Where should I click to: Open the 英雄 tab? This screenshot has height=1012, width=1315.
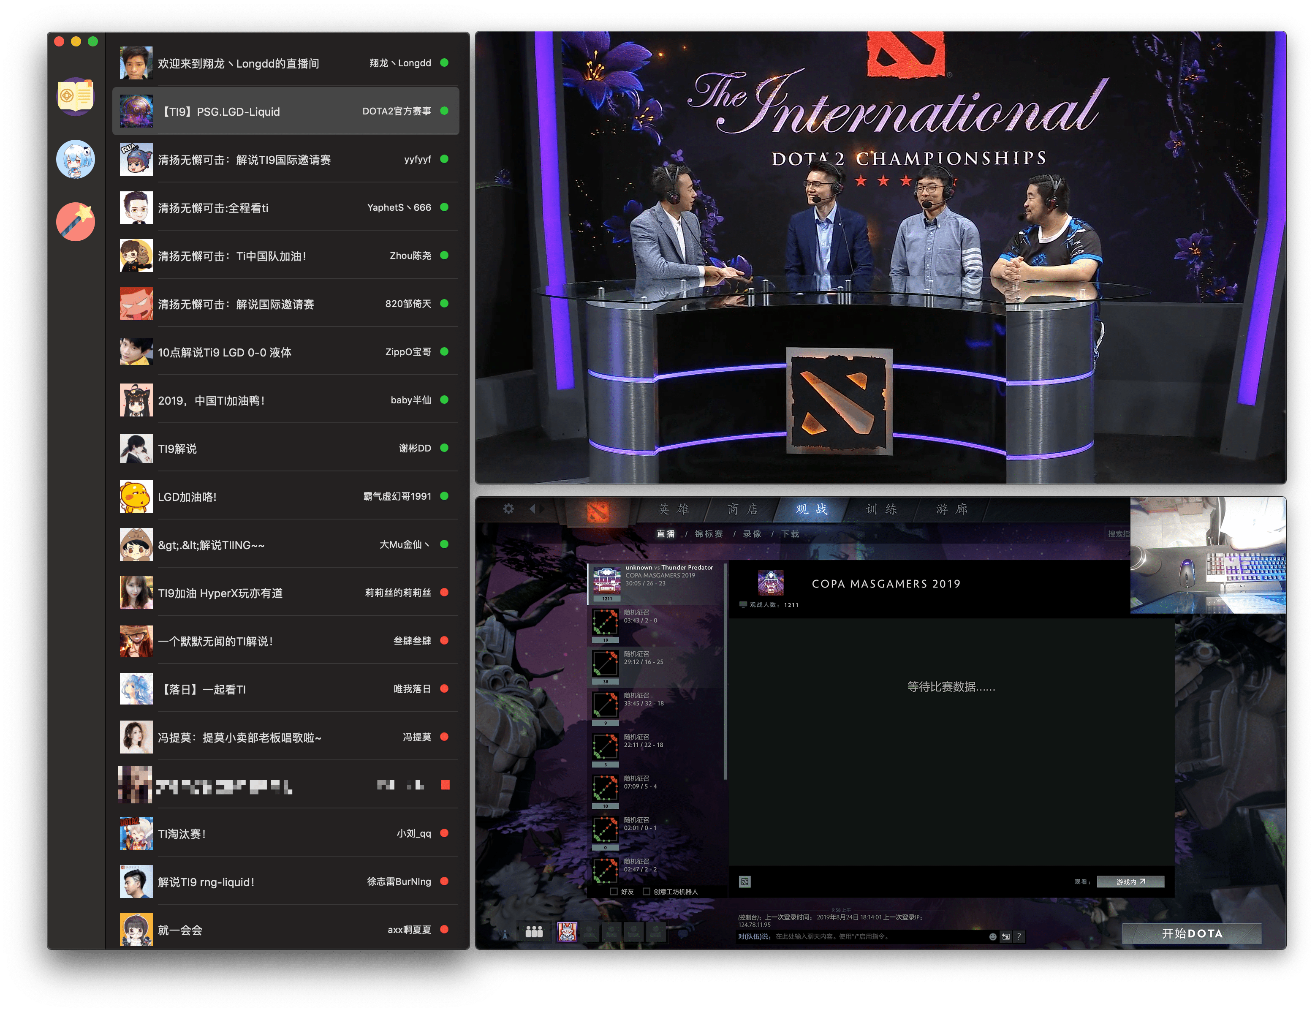pos(673,510)
